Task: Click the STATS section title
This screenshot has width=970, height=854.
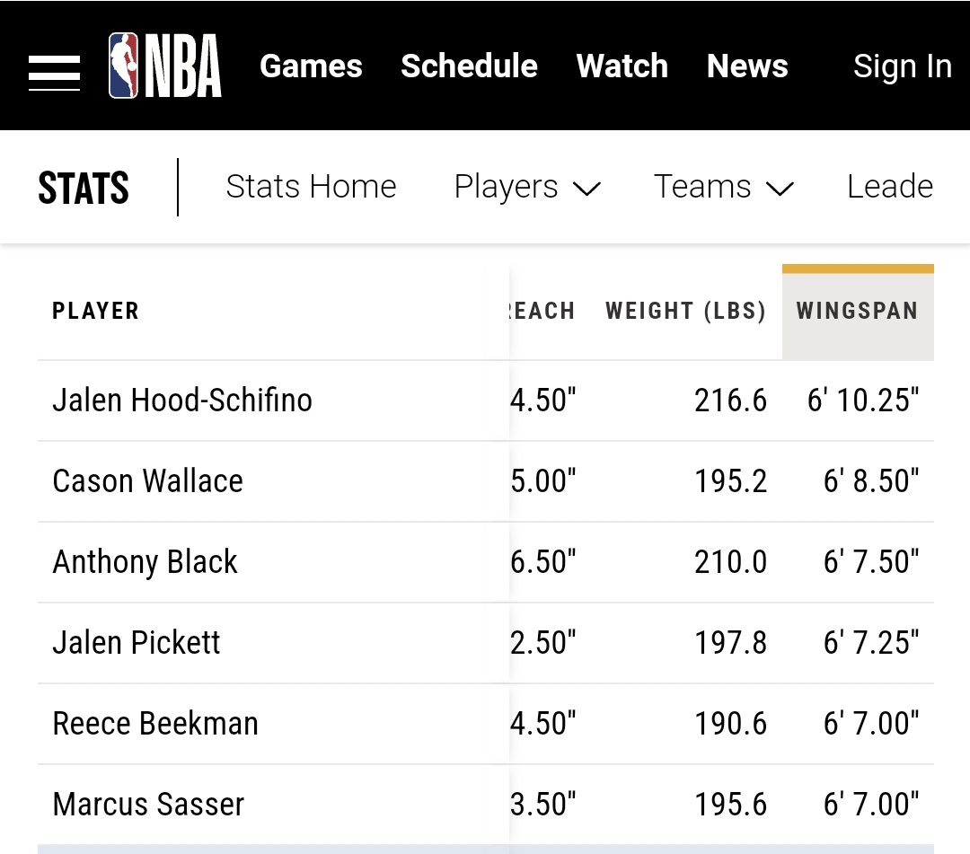Action: (x=84, y=188)
